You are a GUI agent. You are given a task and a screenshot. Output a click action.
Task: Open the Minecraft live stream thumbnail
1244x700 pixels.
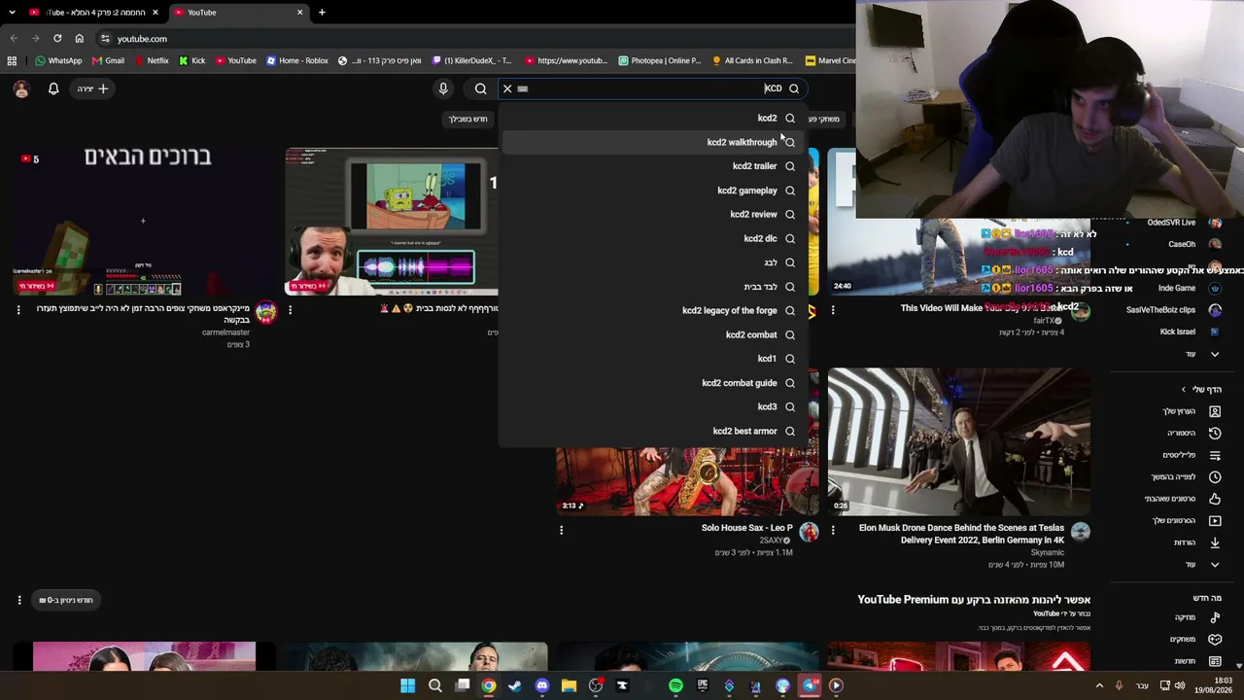(x=143, y=222)
